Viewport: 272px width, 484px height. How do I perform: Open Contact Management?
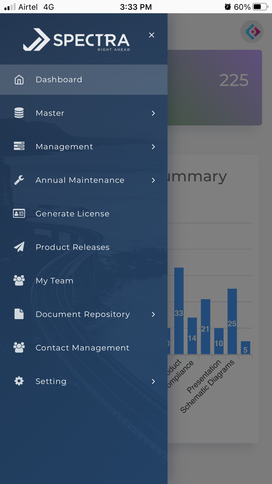[x=84, y=348]
